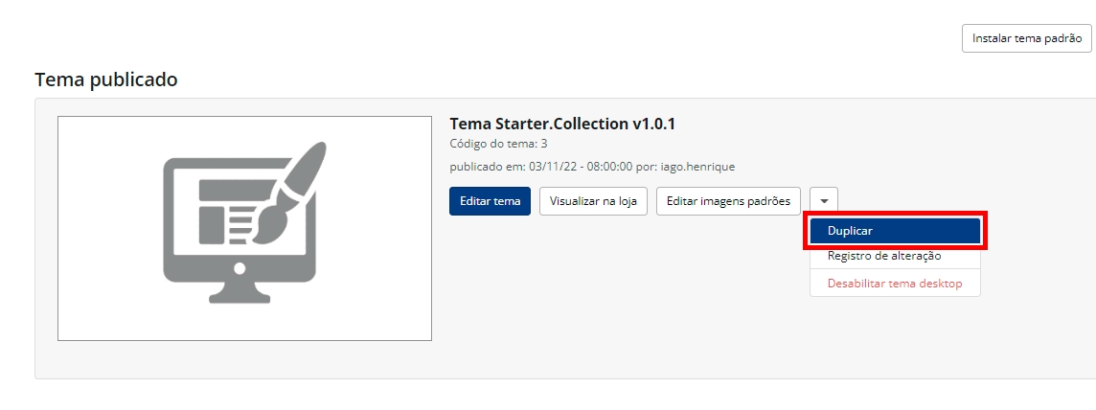This screenshot has width=1096, height=410.
Task: Click the Código do tema: 3 text
Action: click(498, 144)
